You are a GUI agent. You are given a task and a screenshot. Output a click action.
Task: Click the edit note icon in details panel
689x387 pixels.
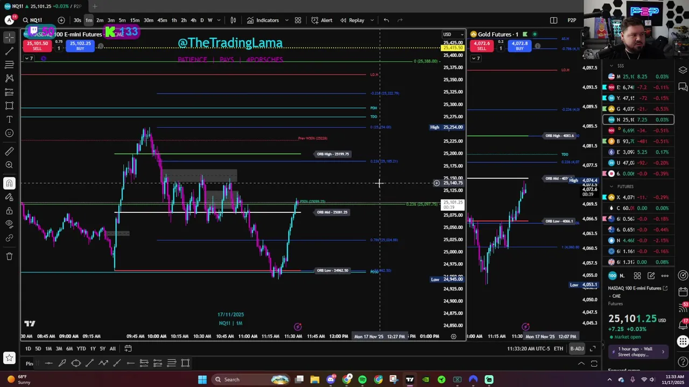(651, 276)
